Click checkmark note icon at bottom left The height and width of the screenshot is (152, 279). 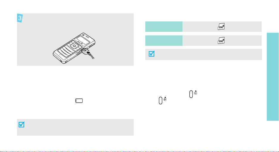coord(21,125)
